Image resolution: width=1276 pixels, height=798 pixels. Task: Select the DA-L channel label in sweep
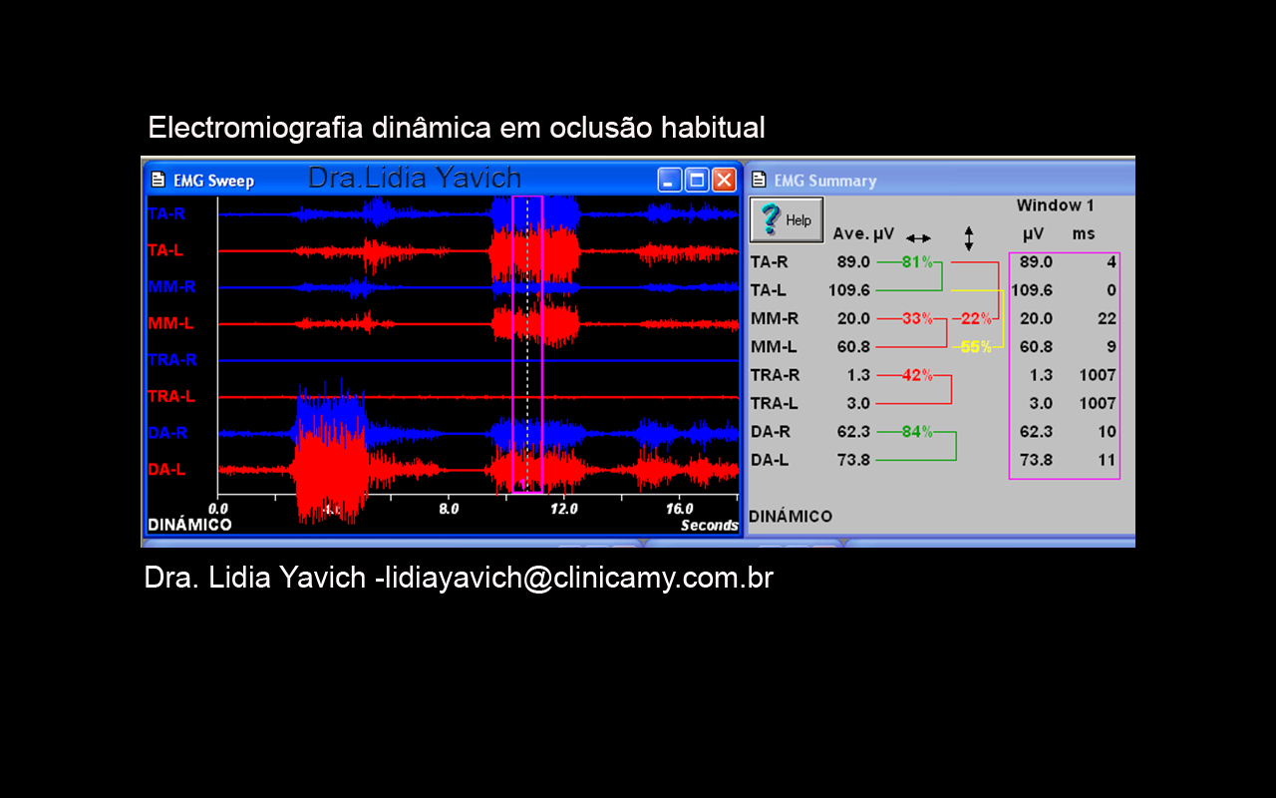[x=166, y=470]
